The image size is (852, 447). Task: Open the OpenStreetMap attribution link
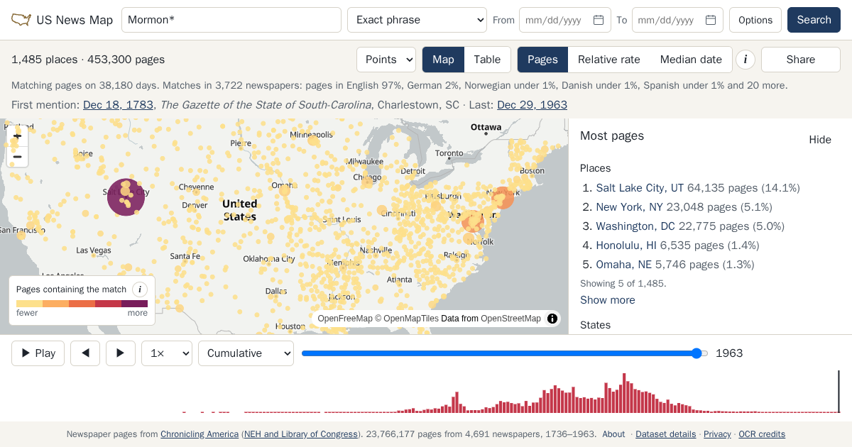510,319
